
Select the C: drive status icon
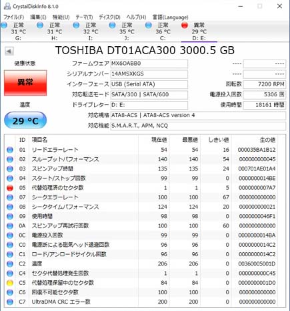click(149, 25)
